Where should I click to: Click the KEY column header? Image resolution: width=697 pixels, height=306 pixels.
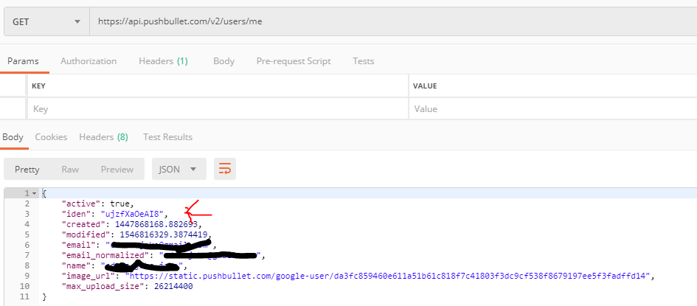pyautogui.click(x=38, y=86)
